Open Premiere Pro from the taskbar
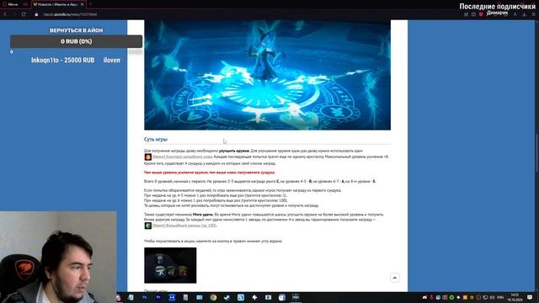 click(x=158, y=297)
